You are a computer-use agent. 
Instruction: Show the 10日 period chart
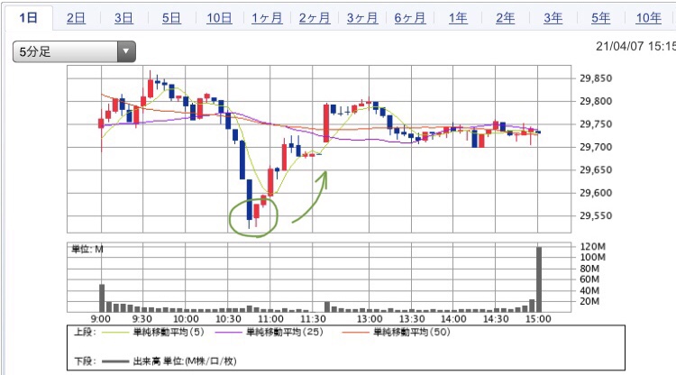219,18
